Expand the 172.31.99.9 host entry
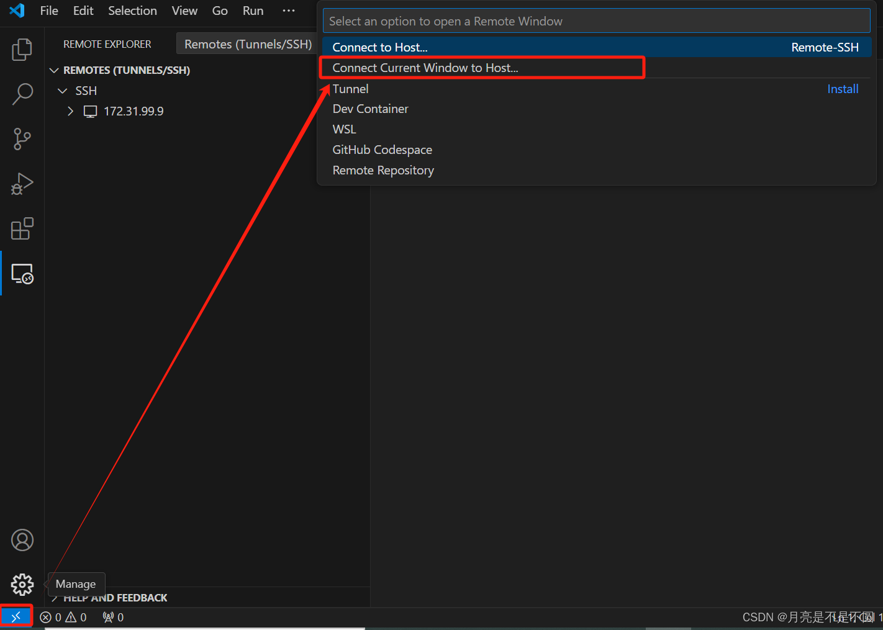The height and width of the screenshot is (630, 883). pos(70,111)
